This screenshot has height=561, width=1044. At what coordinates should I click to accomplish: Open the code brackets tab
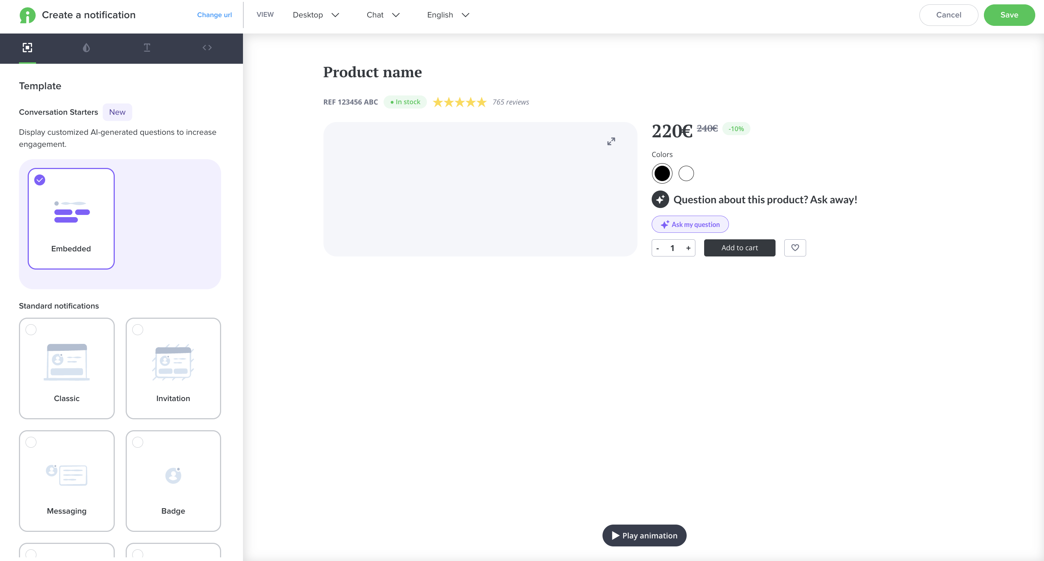pyautogui.click(x=207, y=48)
